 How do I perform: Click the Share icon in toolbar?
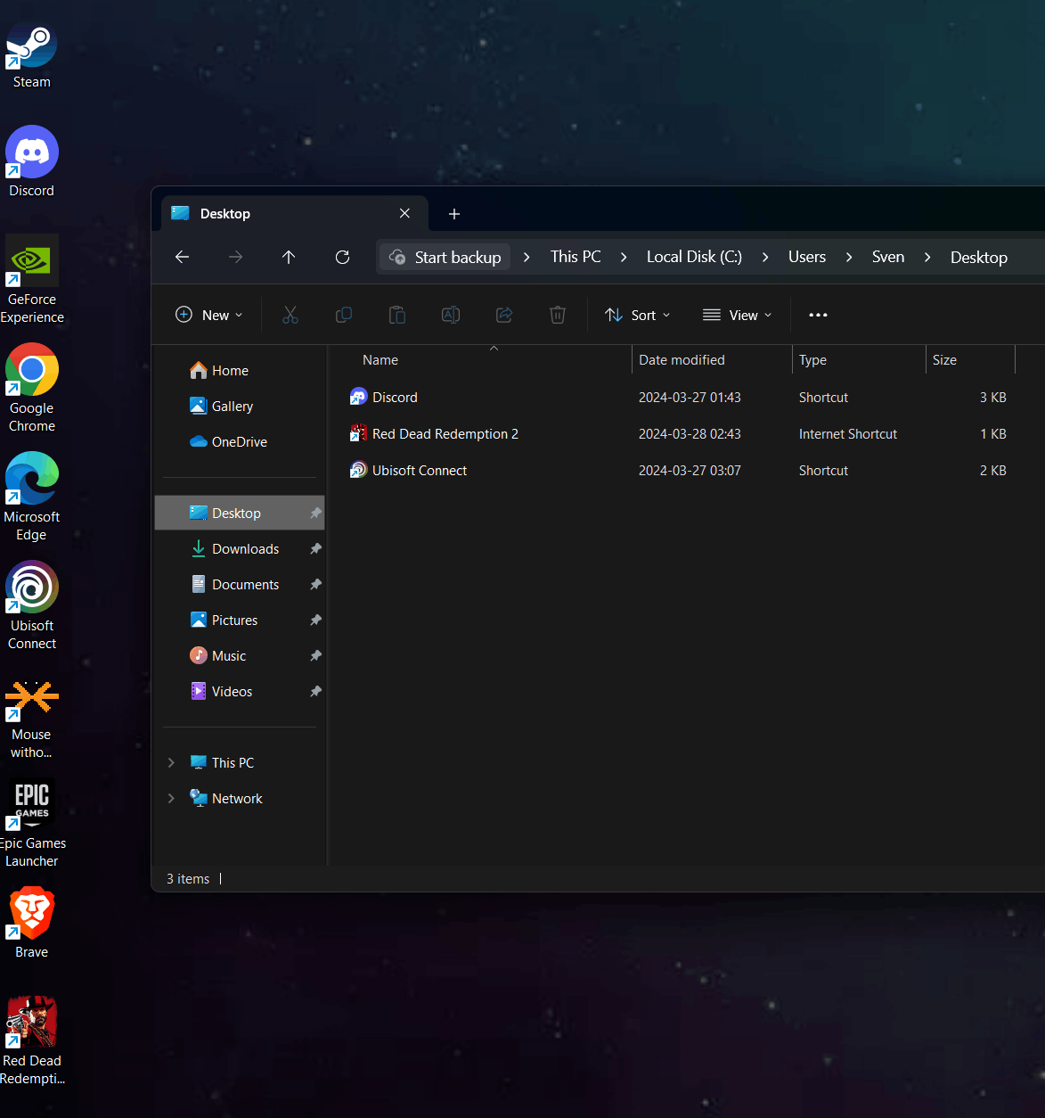pyautogui.click(x=504, y=315)
